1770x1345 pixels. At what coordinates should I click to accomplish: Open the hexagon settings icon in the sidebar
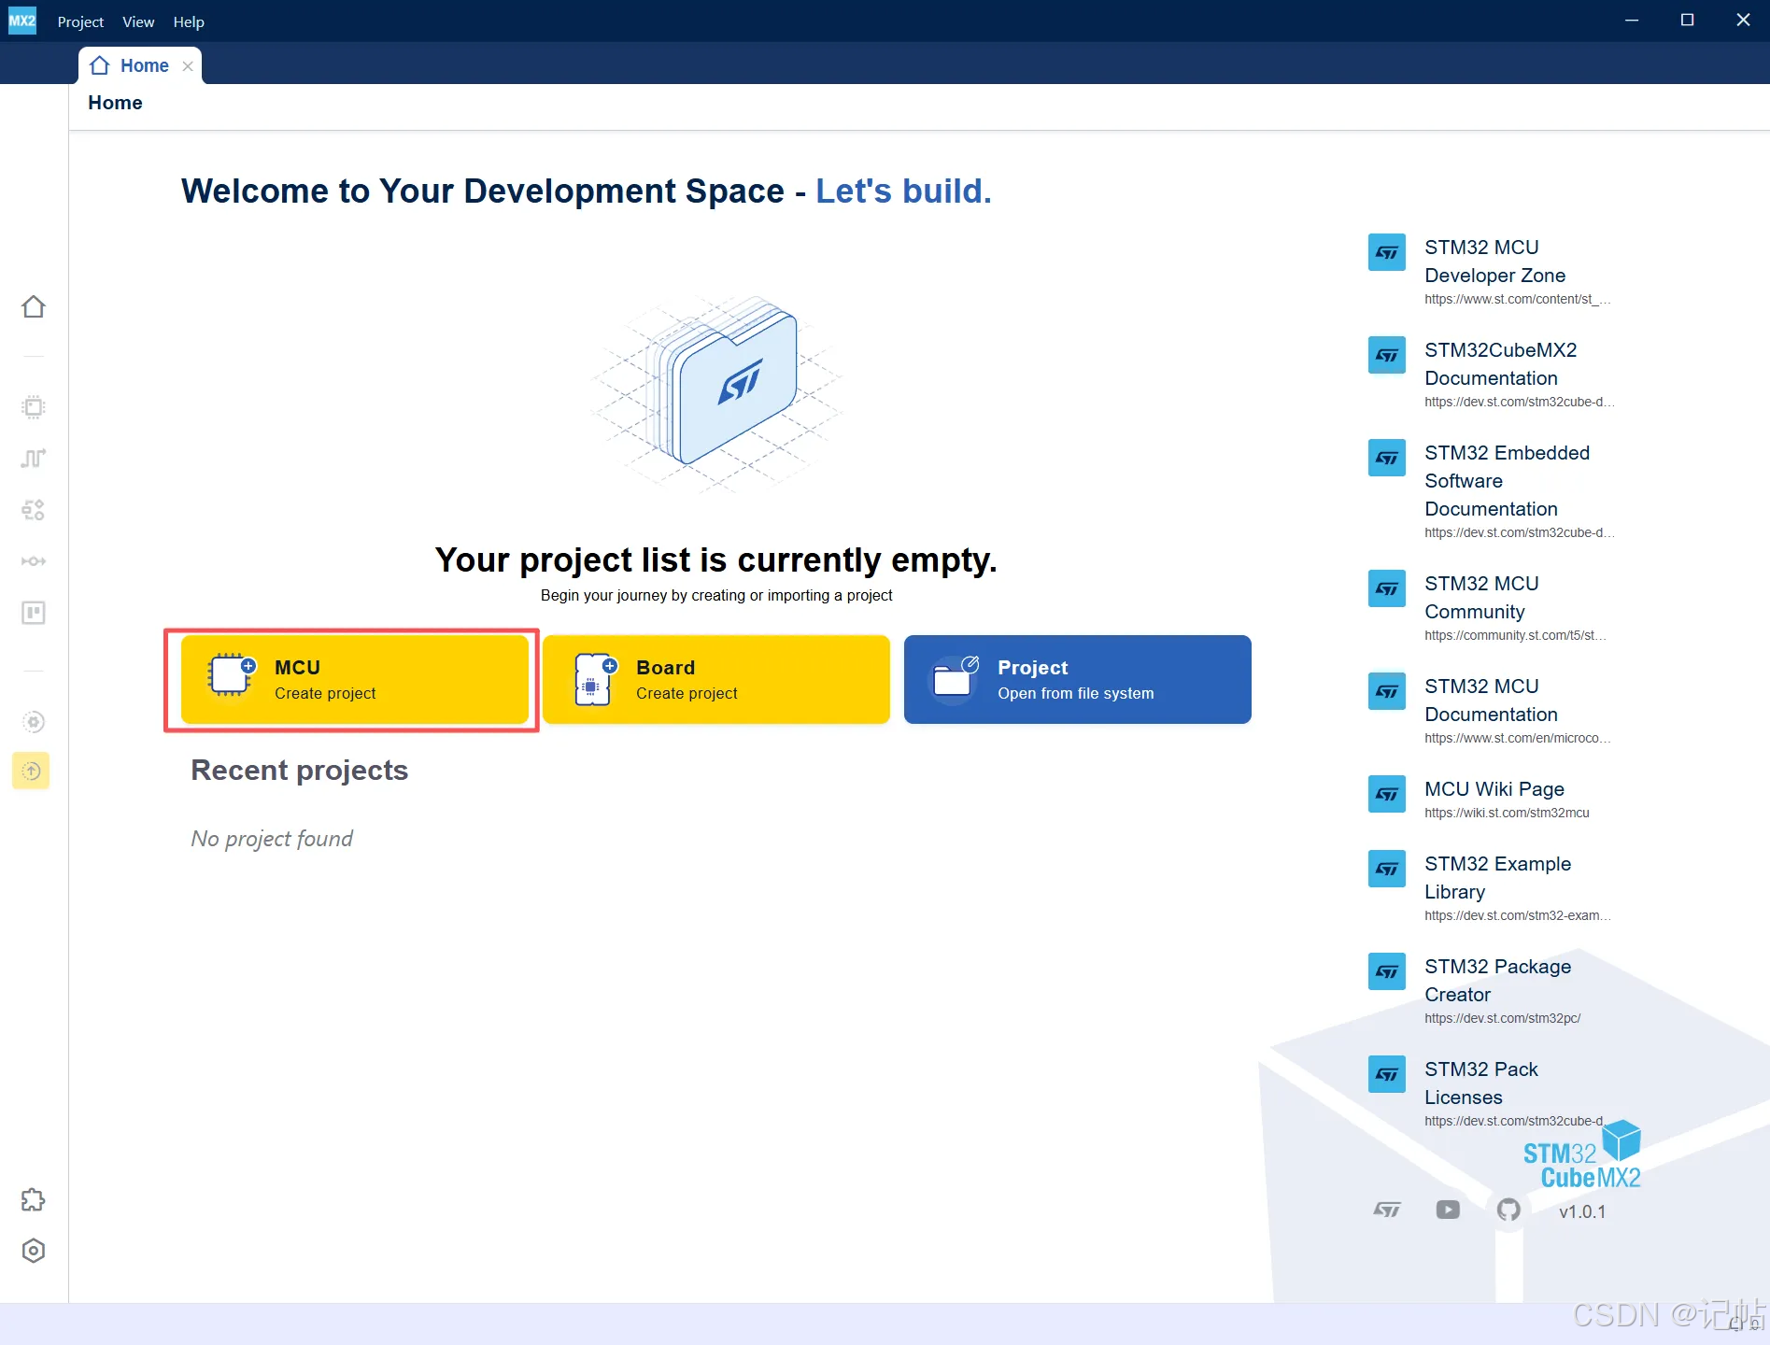tap(34, 1252)
